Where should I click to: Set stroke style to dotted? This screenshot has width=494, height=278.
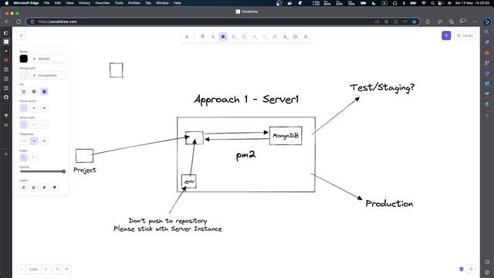[45, 124]
